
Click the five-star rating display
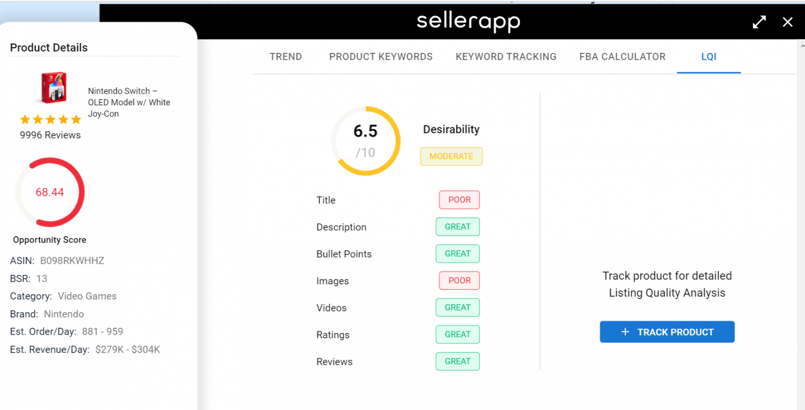[x=50, y=119]
